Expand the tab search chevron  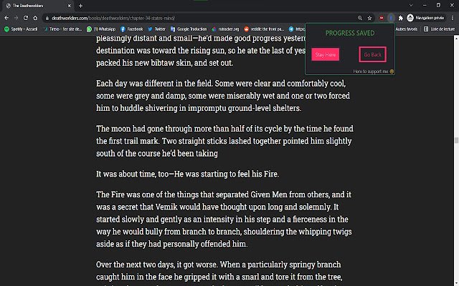click(411, 5)
